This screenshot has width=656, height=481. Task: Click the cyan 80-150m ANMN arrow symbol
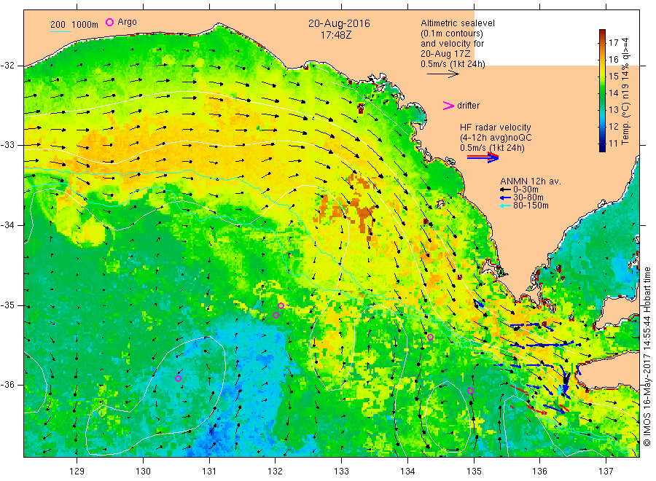coord(505,206)
